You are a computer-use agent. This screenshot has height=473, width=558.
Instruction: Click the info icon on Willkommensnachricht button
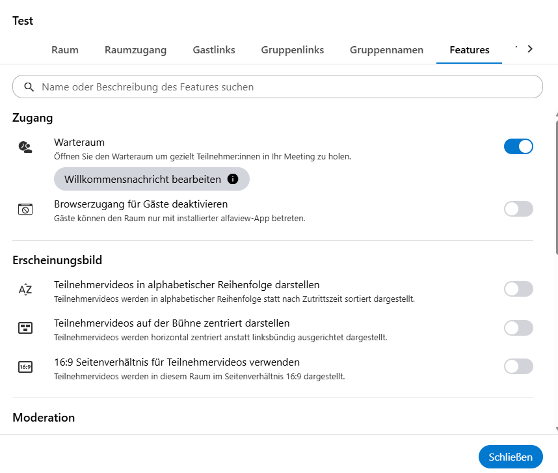233,179
